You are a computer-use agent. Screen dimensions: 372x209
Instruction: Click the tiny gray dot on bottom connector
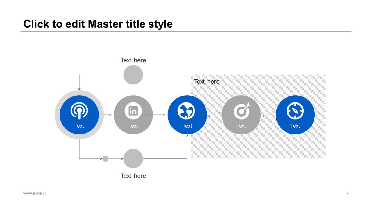click(105, 159)
